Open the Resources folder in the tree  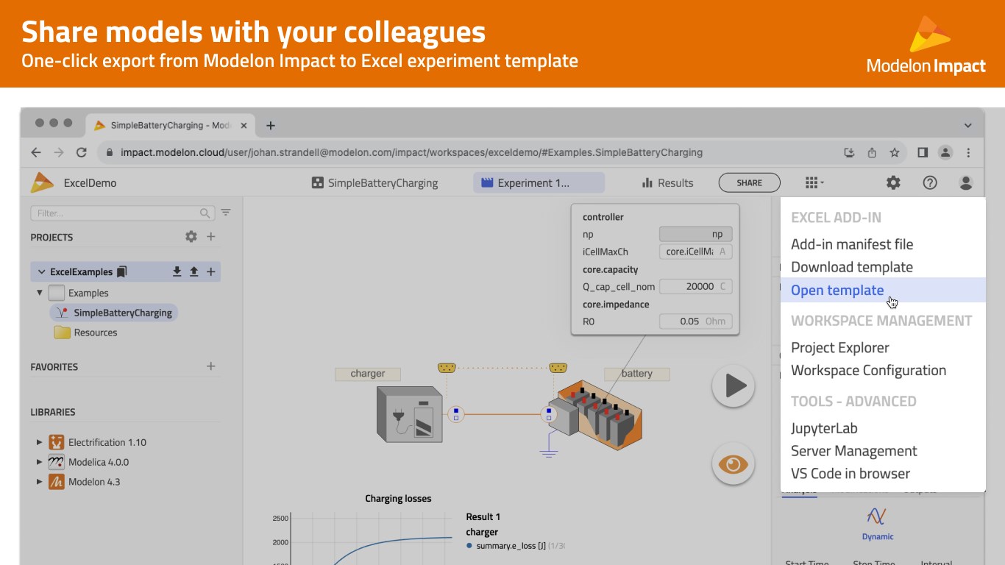click(86, 333)
